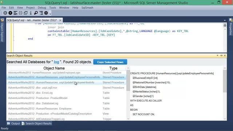Open the Tools menu
This screenshot has height=131, width=233.
pos(52,8)
